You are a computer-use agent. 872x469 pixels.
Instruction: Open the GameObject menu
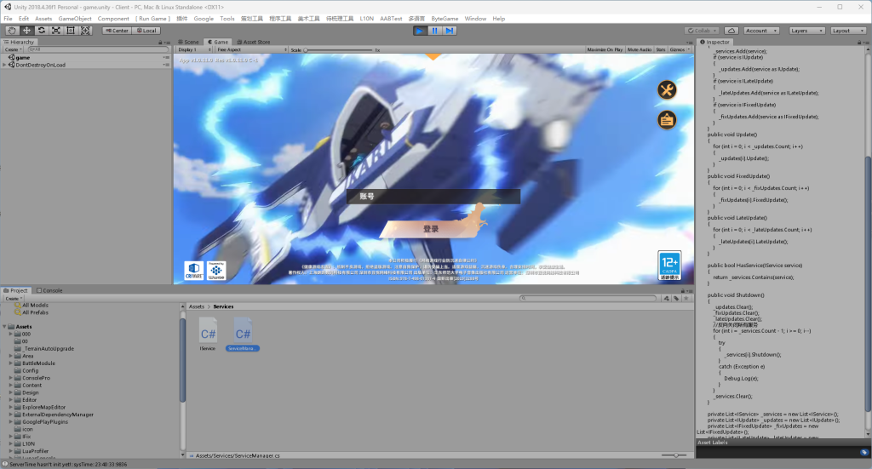[75, 18]
